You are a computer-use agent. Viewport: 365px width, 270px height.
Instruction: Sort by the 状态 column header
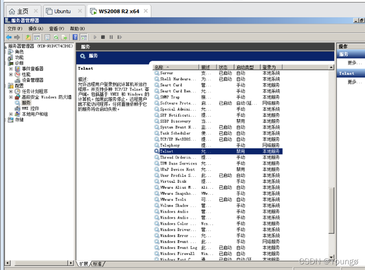pyautogui.click(x=225, y=67)
